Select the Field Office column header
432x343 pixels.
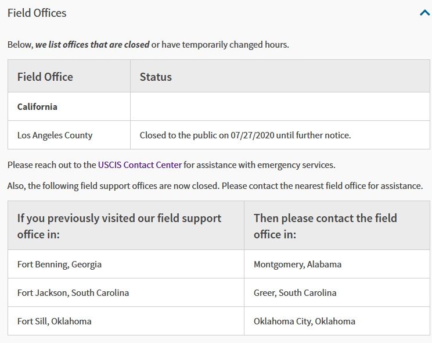[x=69, y=76]
